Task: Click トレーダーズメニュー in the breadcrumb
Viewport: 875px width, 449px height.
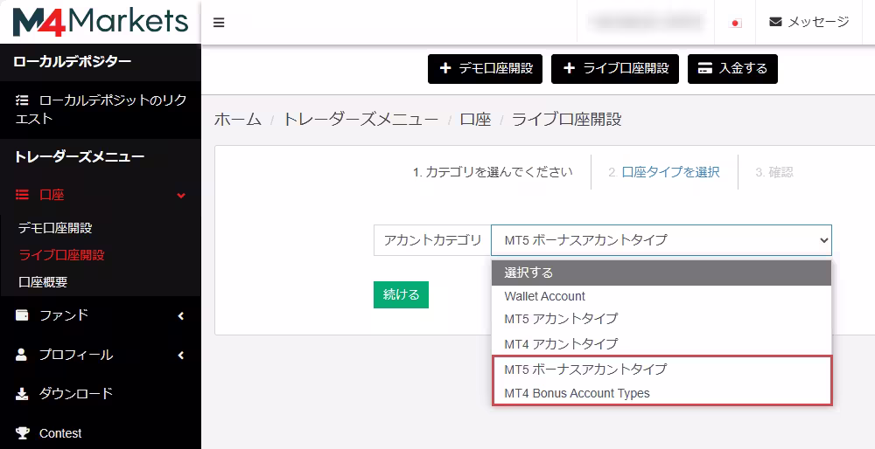Action: [x=360, y=119]
